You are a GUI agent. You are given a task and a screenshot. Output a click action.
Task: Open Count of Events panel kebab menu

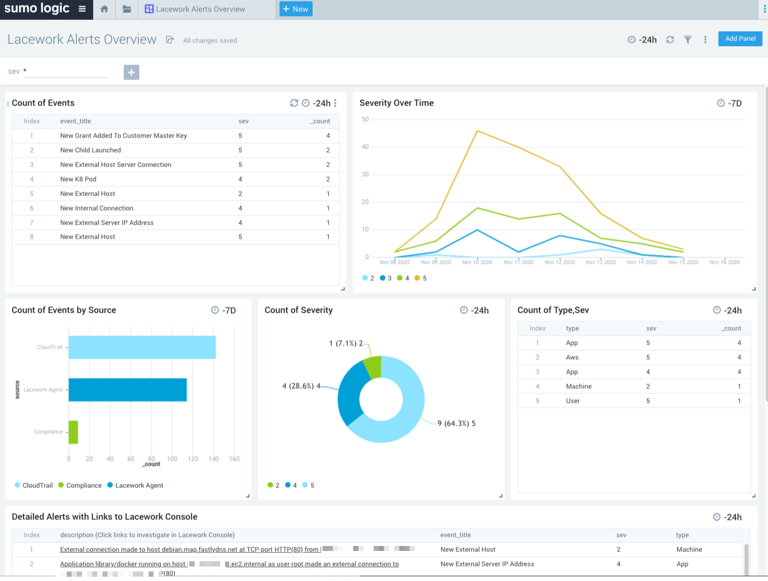[x=335, y=103]
